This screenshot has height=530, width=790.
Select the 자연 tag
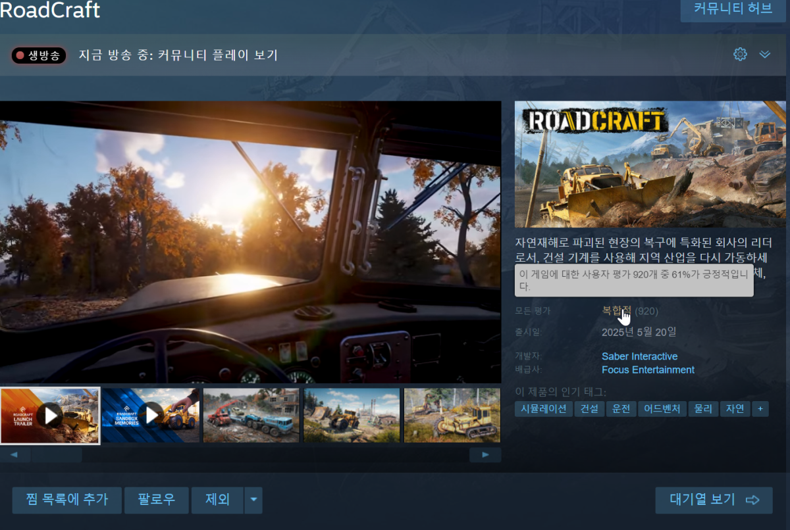coord(735,408)
